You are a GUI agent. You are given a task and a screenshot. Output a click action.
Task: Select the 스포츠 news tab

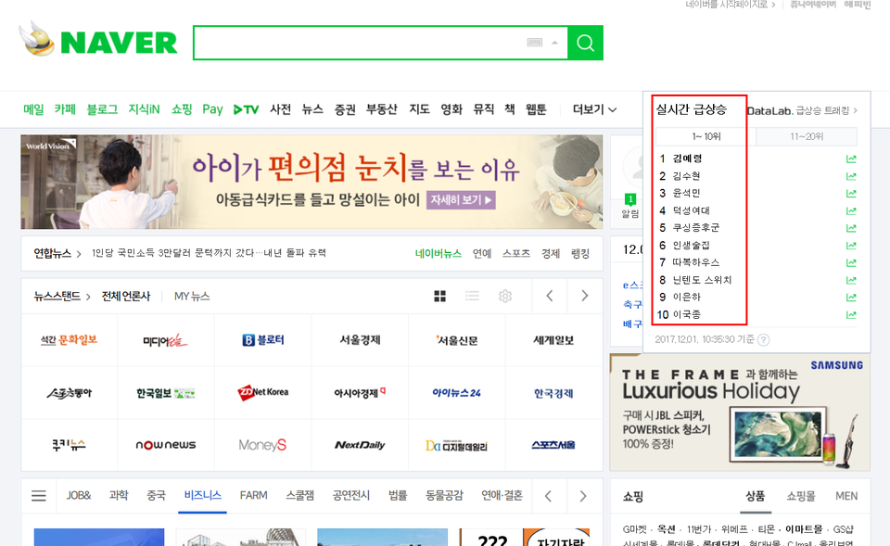pos(516,253)
